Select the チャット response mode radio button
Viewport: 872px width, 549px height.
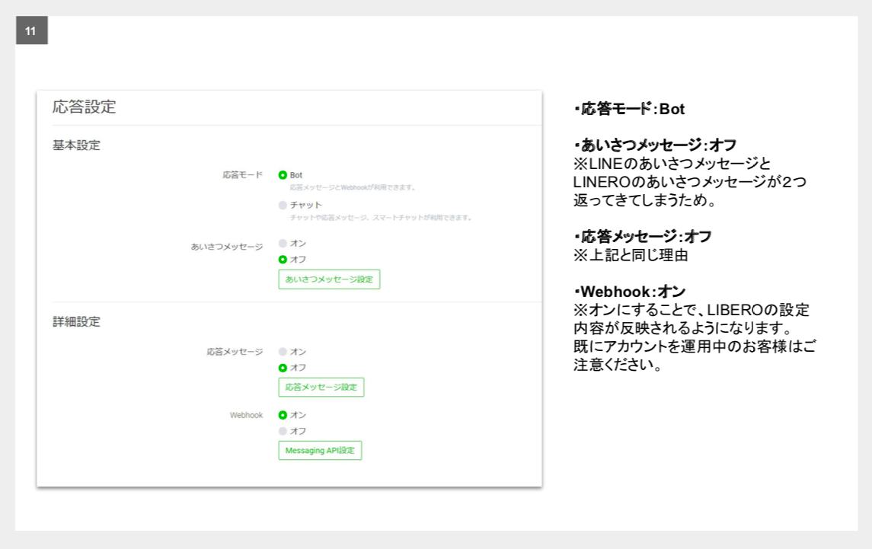283,205
